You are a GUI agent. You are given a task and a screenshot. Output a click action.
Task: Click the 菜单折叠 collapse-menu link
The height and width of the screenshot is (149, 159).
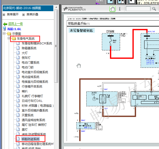(x=32, y=14)
